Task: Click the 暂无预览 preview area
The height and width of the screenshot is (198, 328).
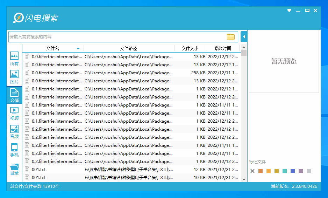Action: (284, 61)
